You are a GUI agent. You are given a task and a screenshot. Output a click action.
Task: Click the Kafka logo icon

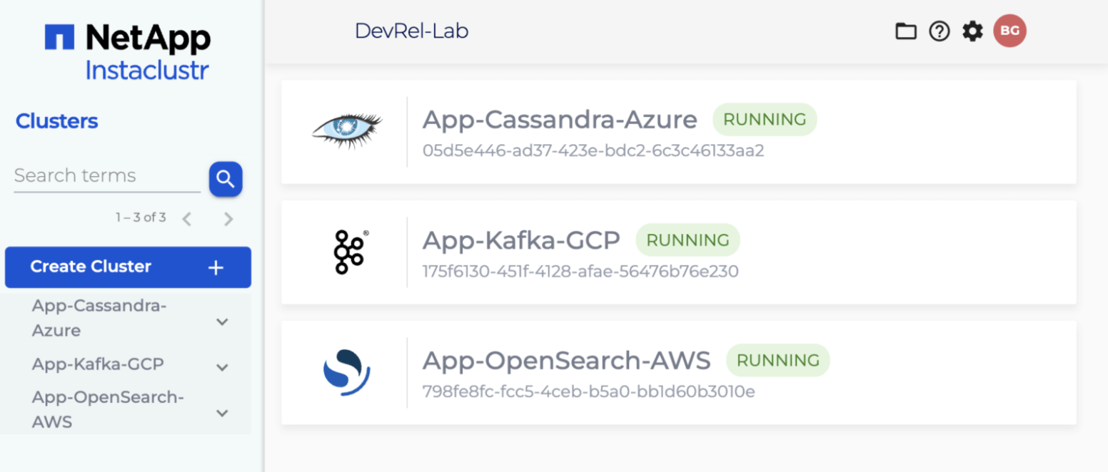[349, 252]
